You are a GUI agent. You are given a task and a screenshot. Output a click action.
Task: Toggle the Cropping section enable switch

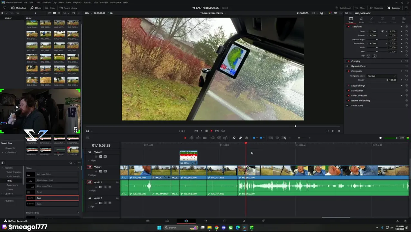348,61
